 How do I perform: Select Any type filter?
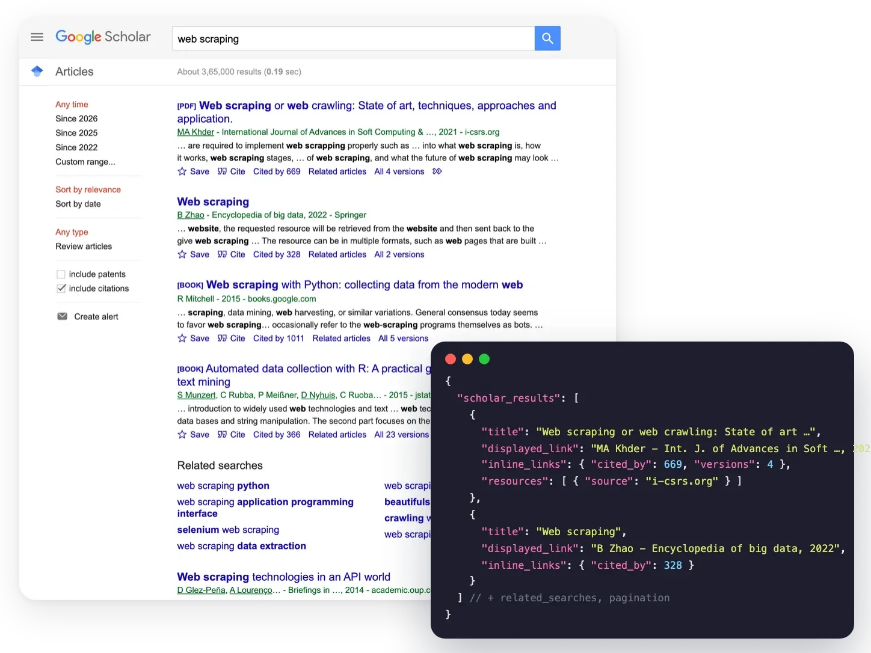[x=72, y=232]
